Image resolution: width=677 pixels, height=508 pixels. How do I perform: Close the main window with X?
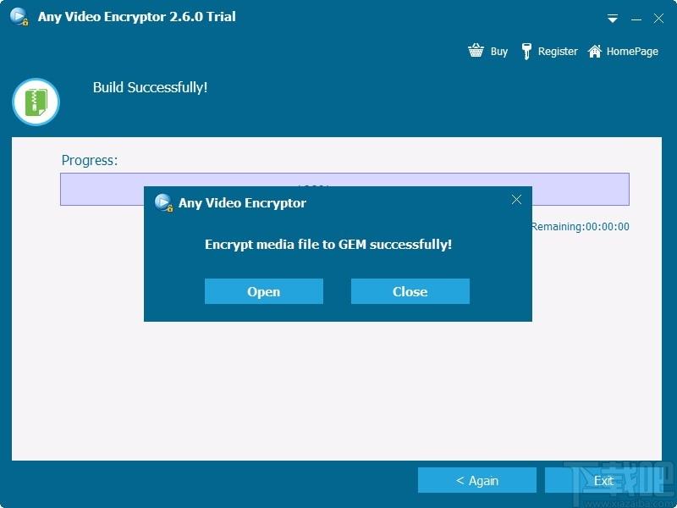coord(658,19)
